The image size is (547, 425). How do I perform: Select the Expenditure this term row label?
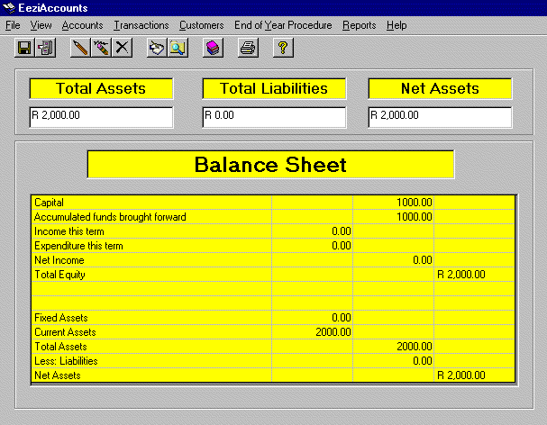coord(78,246)
